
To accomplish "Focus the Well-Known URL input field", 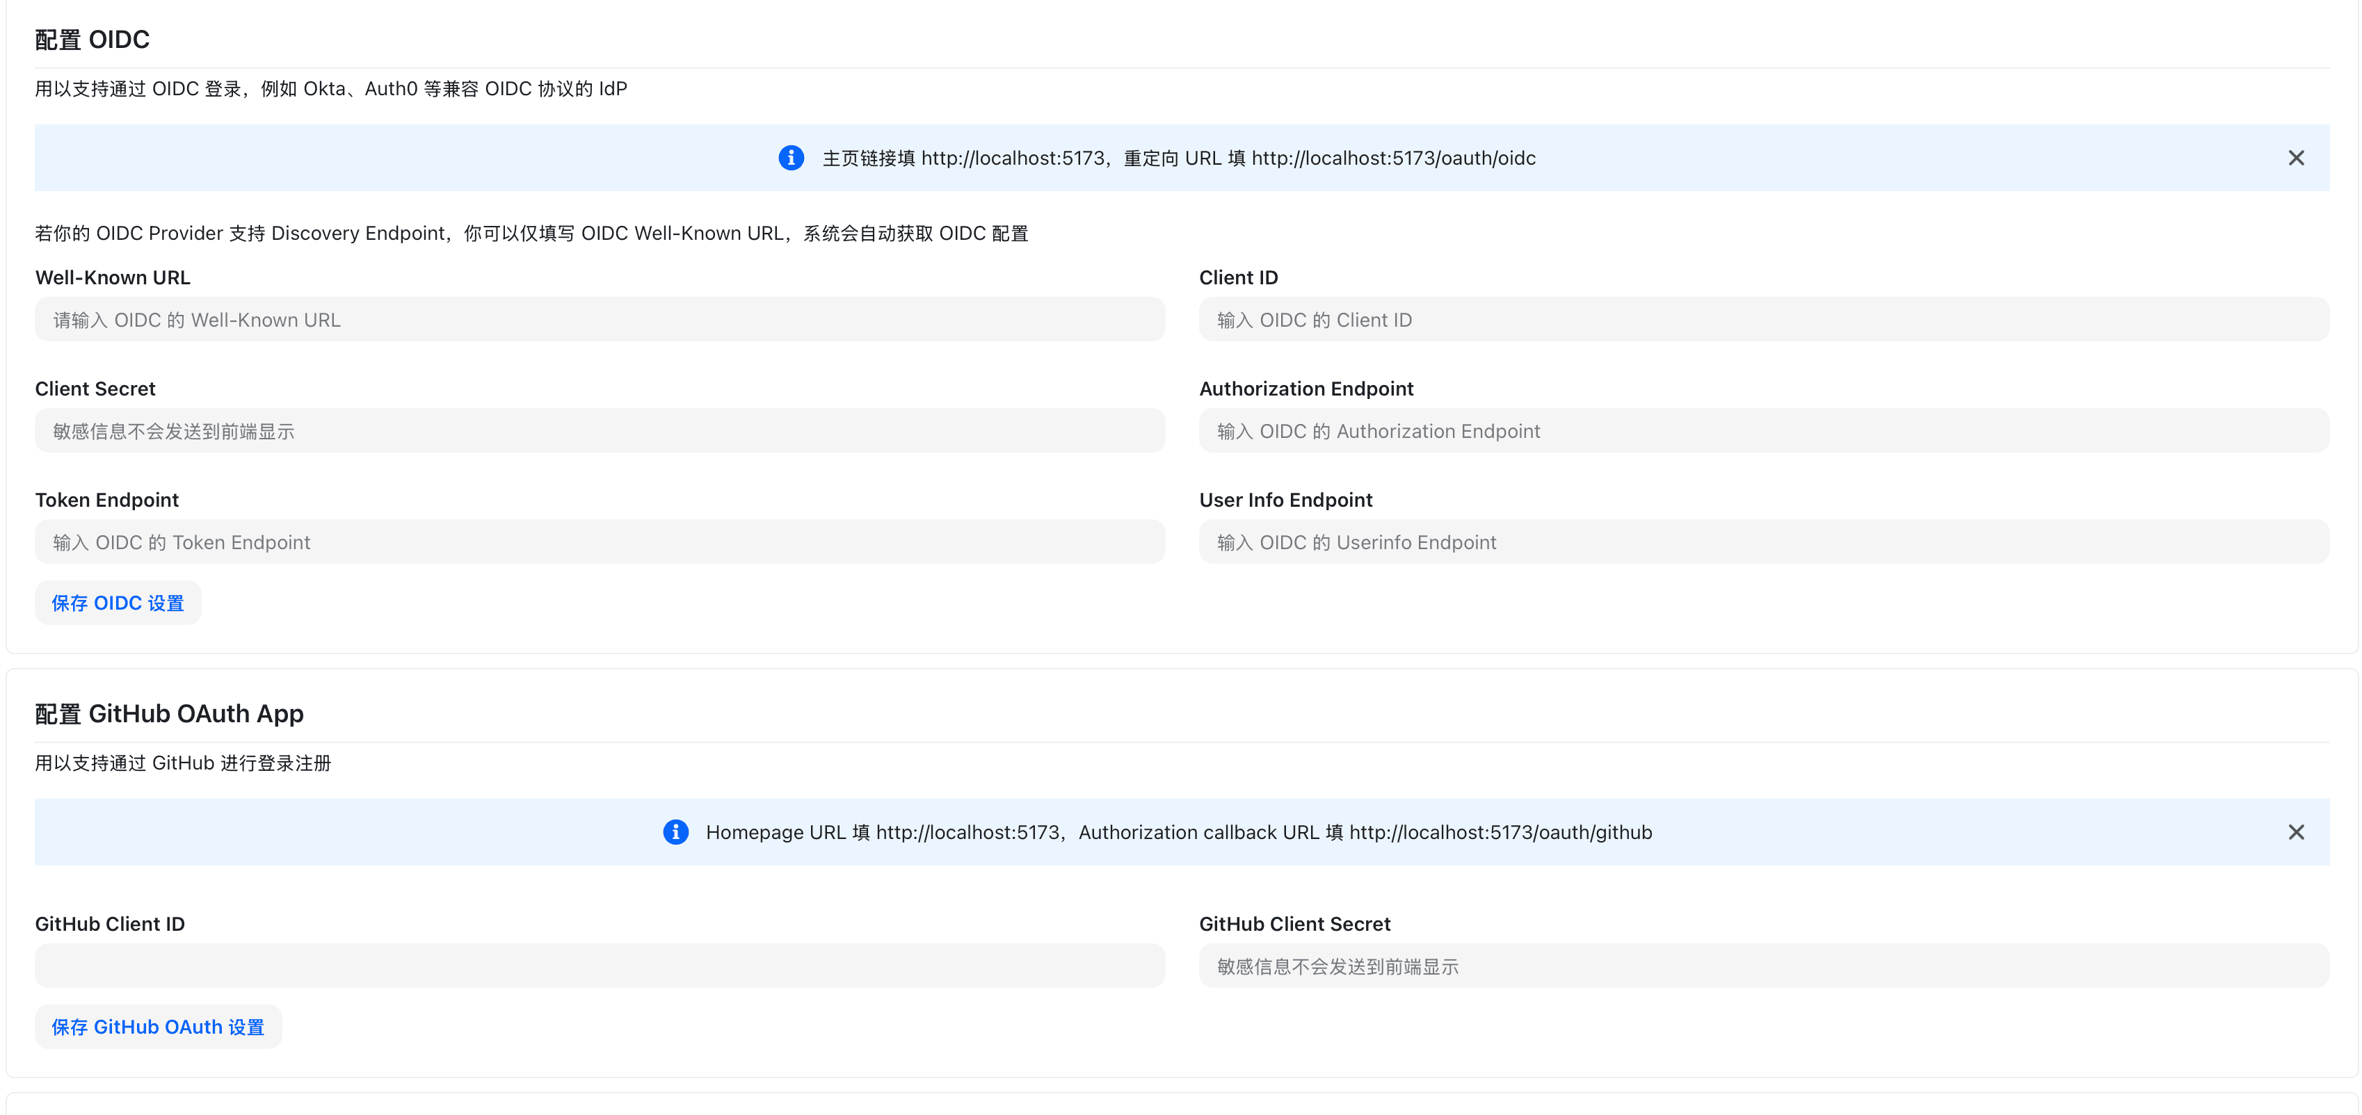I will coord(600,320).
